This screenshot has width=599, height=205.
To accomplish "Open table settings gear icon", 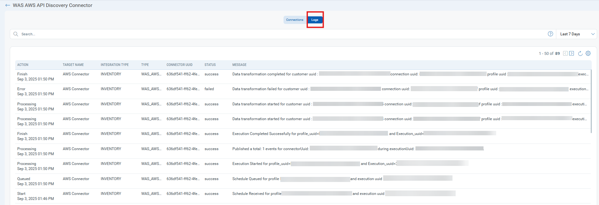I will (x=588, y=54).
